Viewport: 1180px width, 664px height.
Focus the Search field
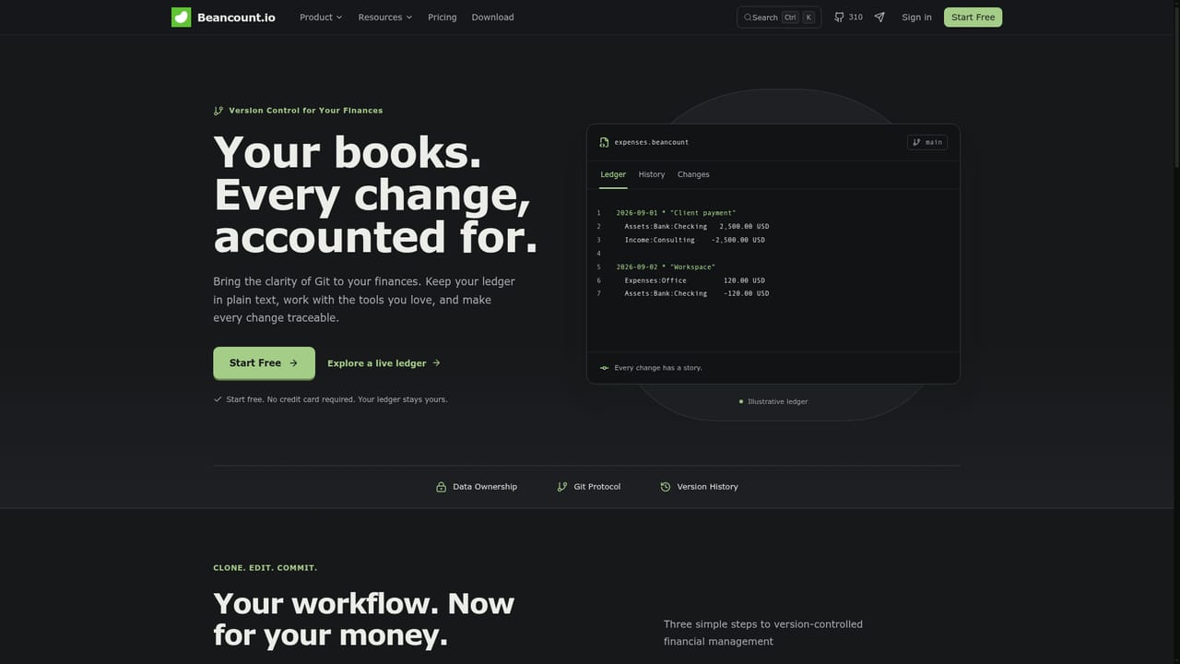pos(779,18)
